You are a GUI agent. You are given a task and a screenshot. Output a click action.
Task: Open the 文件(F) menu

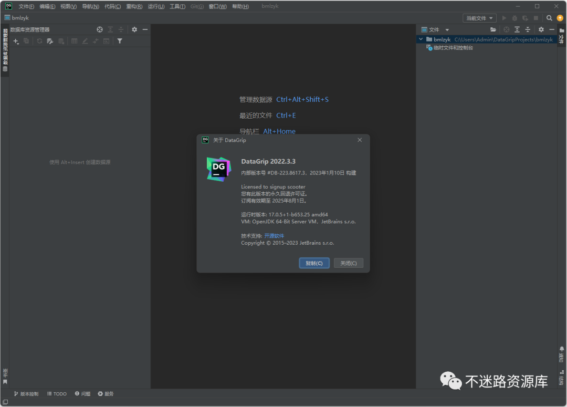pyautogui.click(x=26, y=6)
